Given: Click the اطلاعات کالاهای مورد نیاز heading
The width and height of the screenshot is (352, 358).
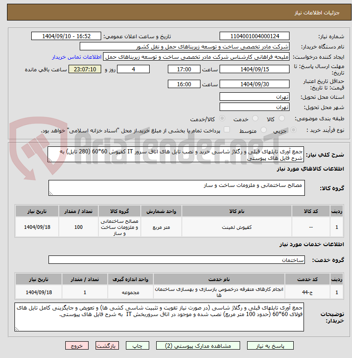Looking at the screenshot, I should pyautogui.click(x=311, y=169).
